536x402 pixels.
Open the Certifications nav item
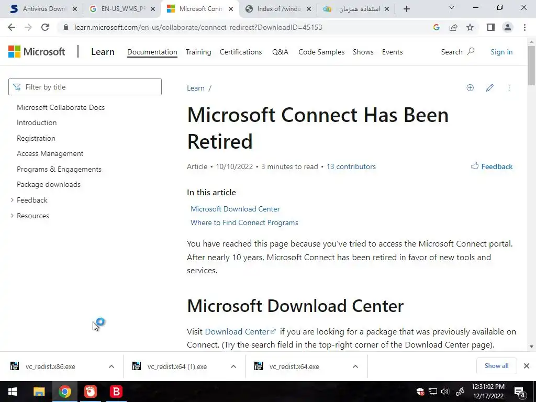click(x=241, y=52)
